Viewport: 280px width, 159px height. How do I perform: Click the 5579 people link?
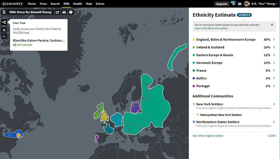[x=22, y=45]
